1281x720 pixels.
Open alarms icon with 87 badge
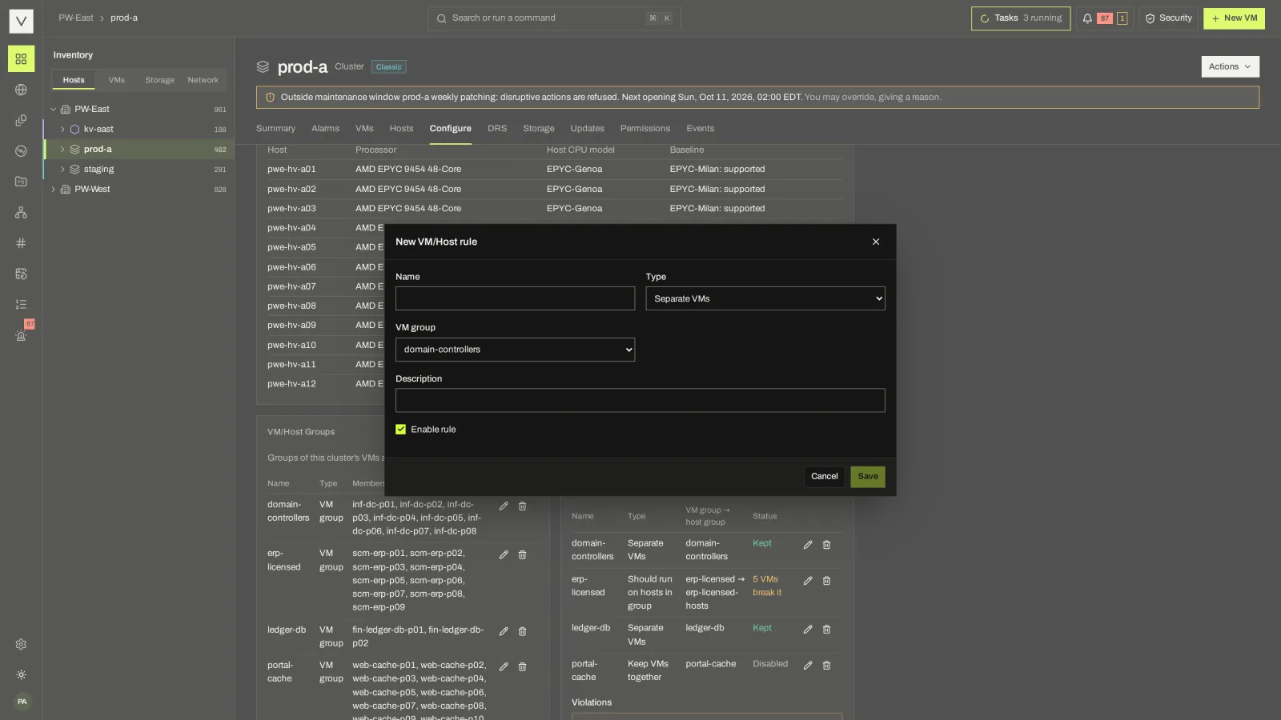[x=21, y=335]
